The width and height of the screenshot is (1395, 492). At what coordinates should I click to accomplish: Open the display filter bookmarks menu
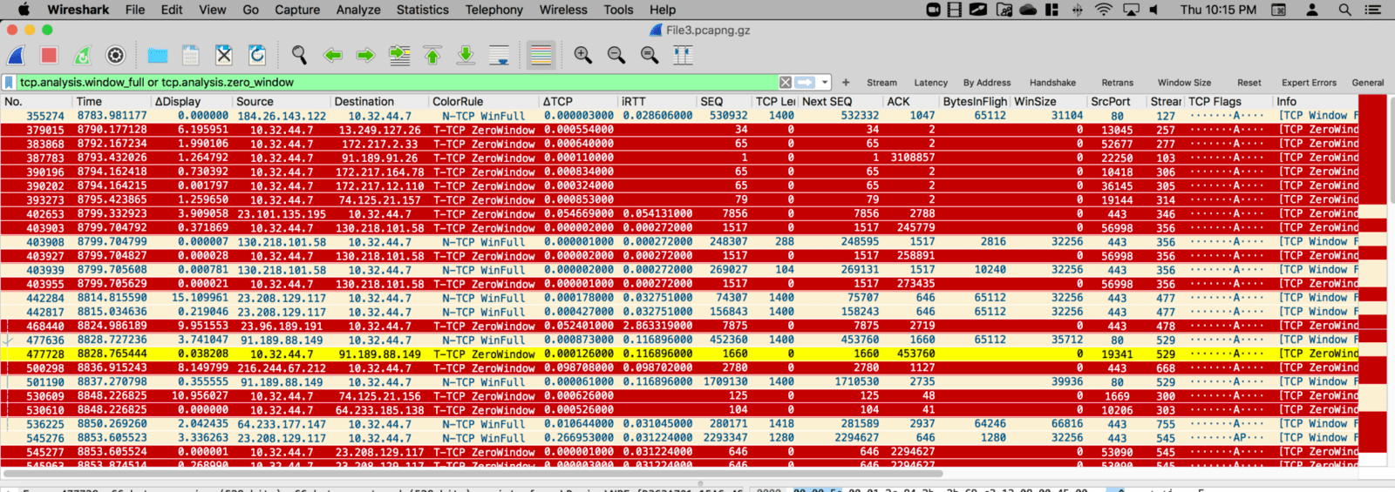point(9,83)
